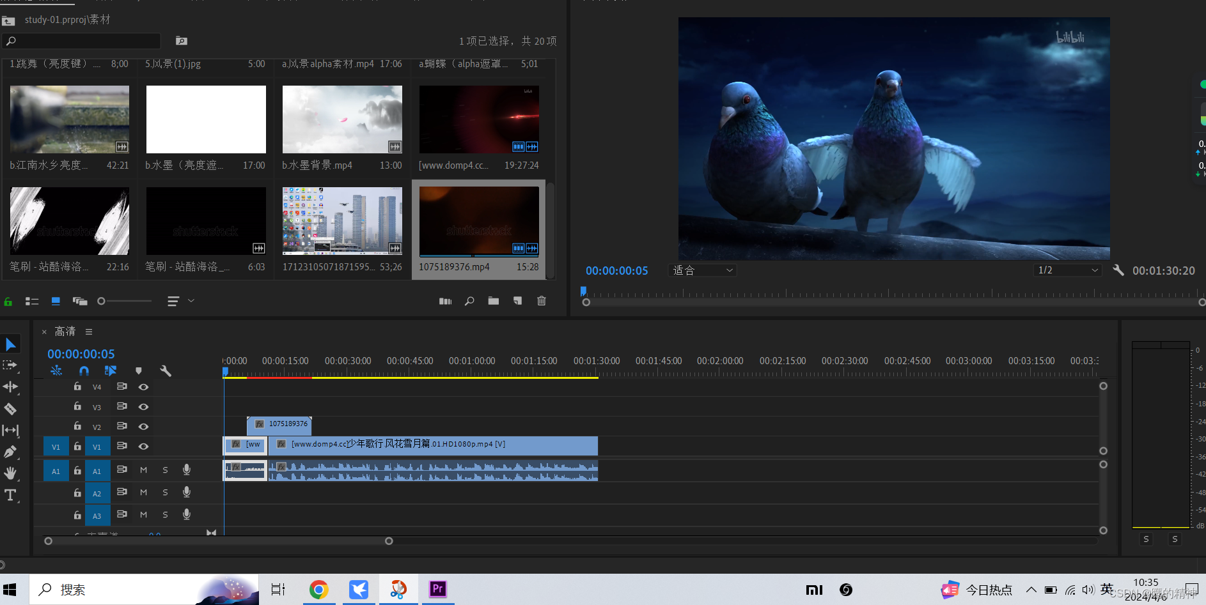Click new search bin icon beside search box
Viewport: 1206px width, 605px height.
182,41
